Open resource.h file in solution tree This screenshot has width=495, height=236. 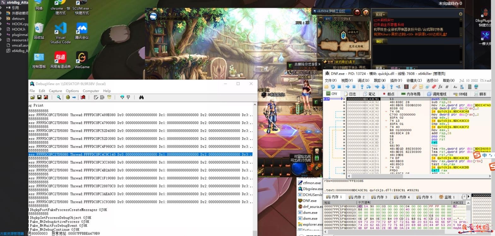tap(20, 40)
